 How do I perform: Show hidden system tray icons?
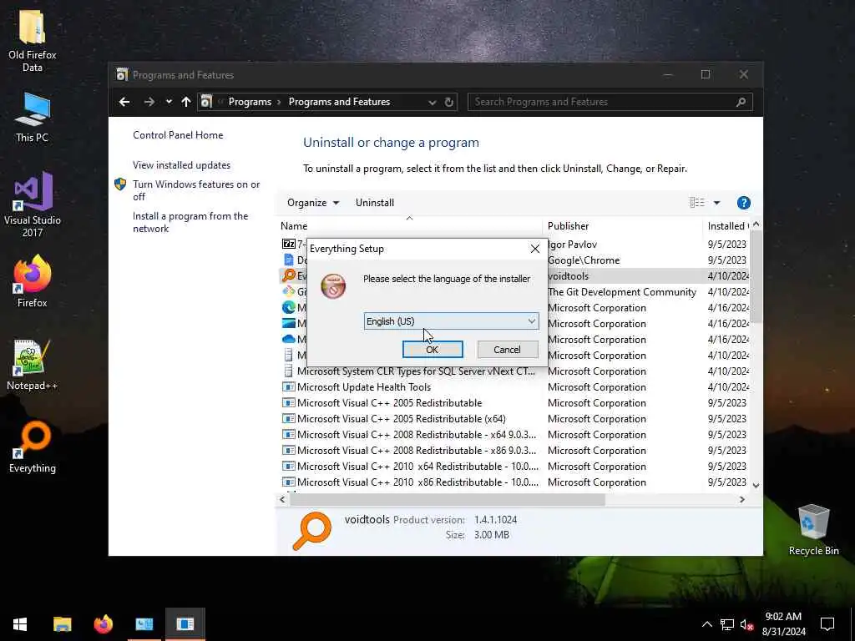[706, 624]
